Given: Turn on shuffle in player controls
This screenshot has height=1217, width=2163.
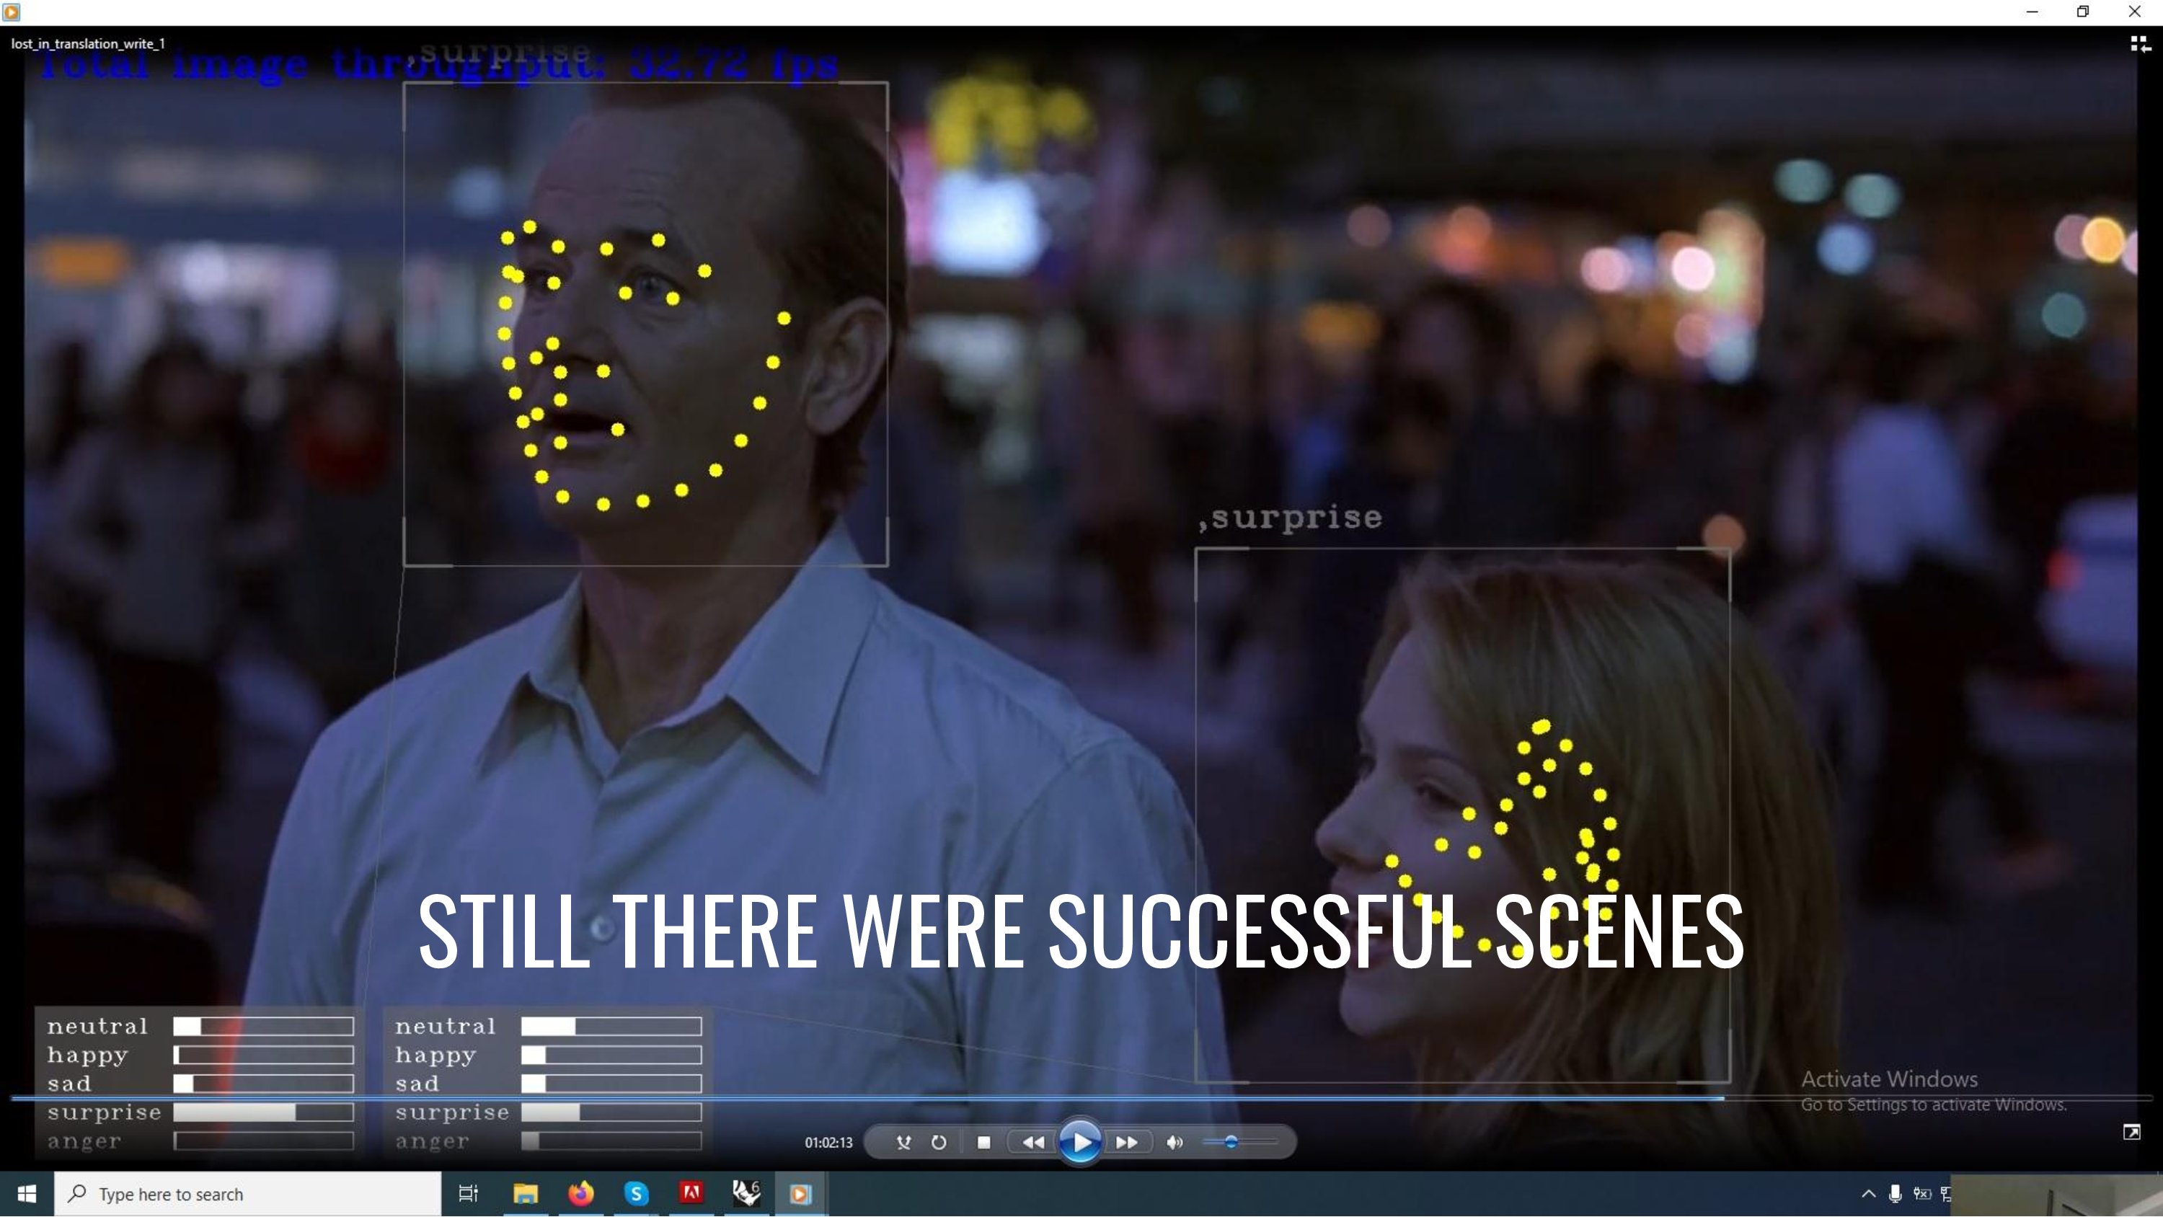Looking at the screenshot, I should click(x=903, y=1142).
